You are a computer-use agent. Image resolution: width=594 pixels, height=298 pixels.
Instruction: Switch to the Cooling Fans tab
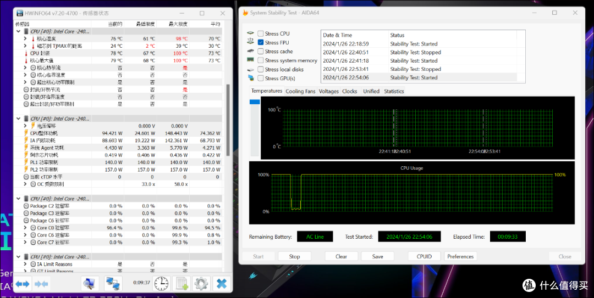[300, 92]
